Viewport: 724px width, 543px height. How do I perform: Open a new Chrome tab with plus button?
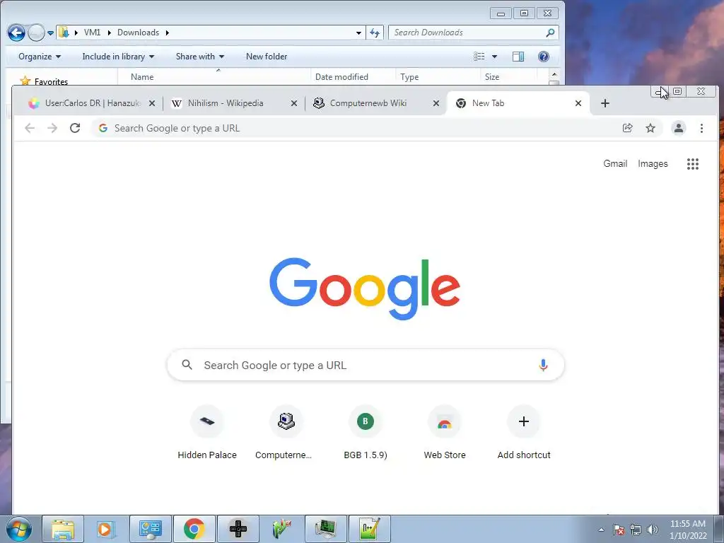tap(605, 103)
